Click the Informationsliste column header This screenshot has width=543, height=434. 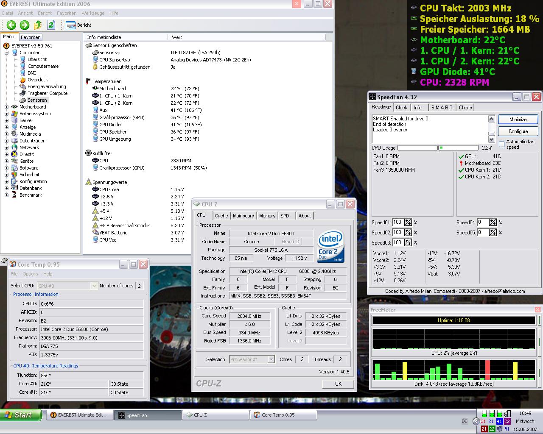(x=125, y=37)
